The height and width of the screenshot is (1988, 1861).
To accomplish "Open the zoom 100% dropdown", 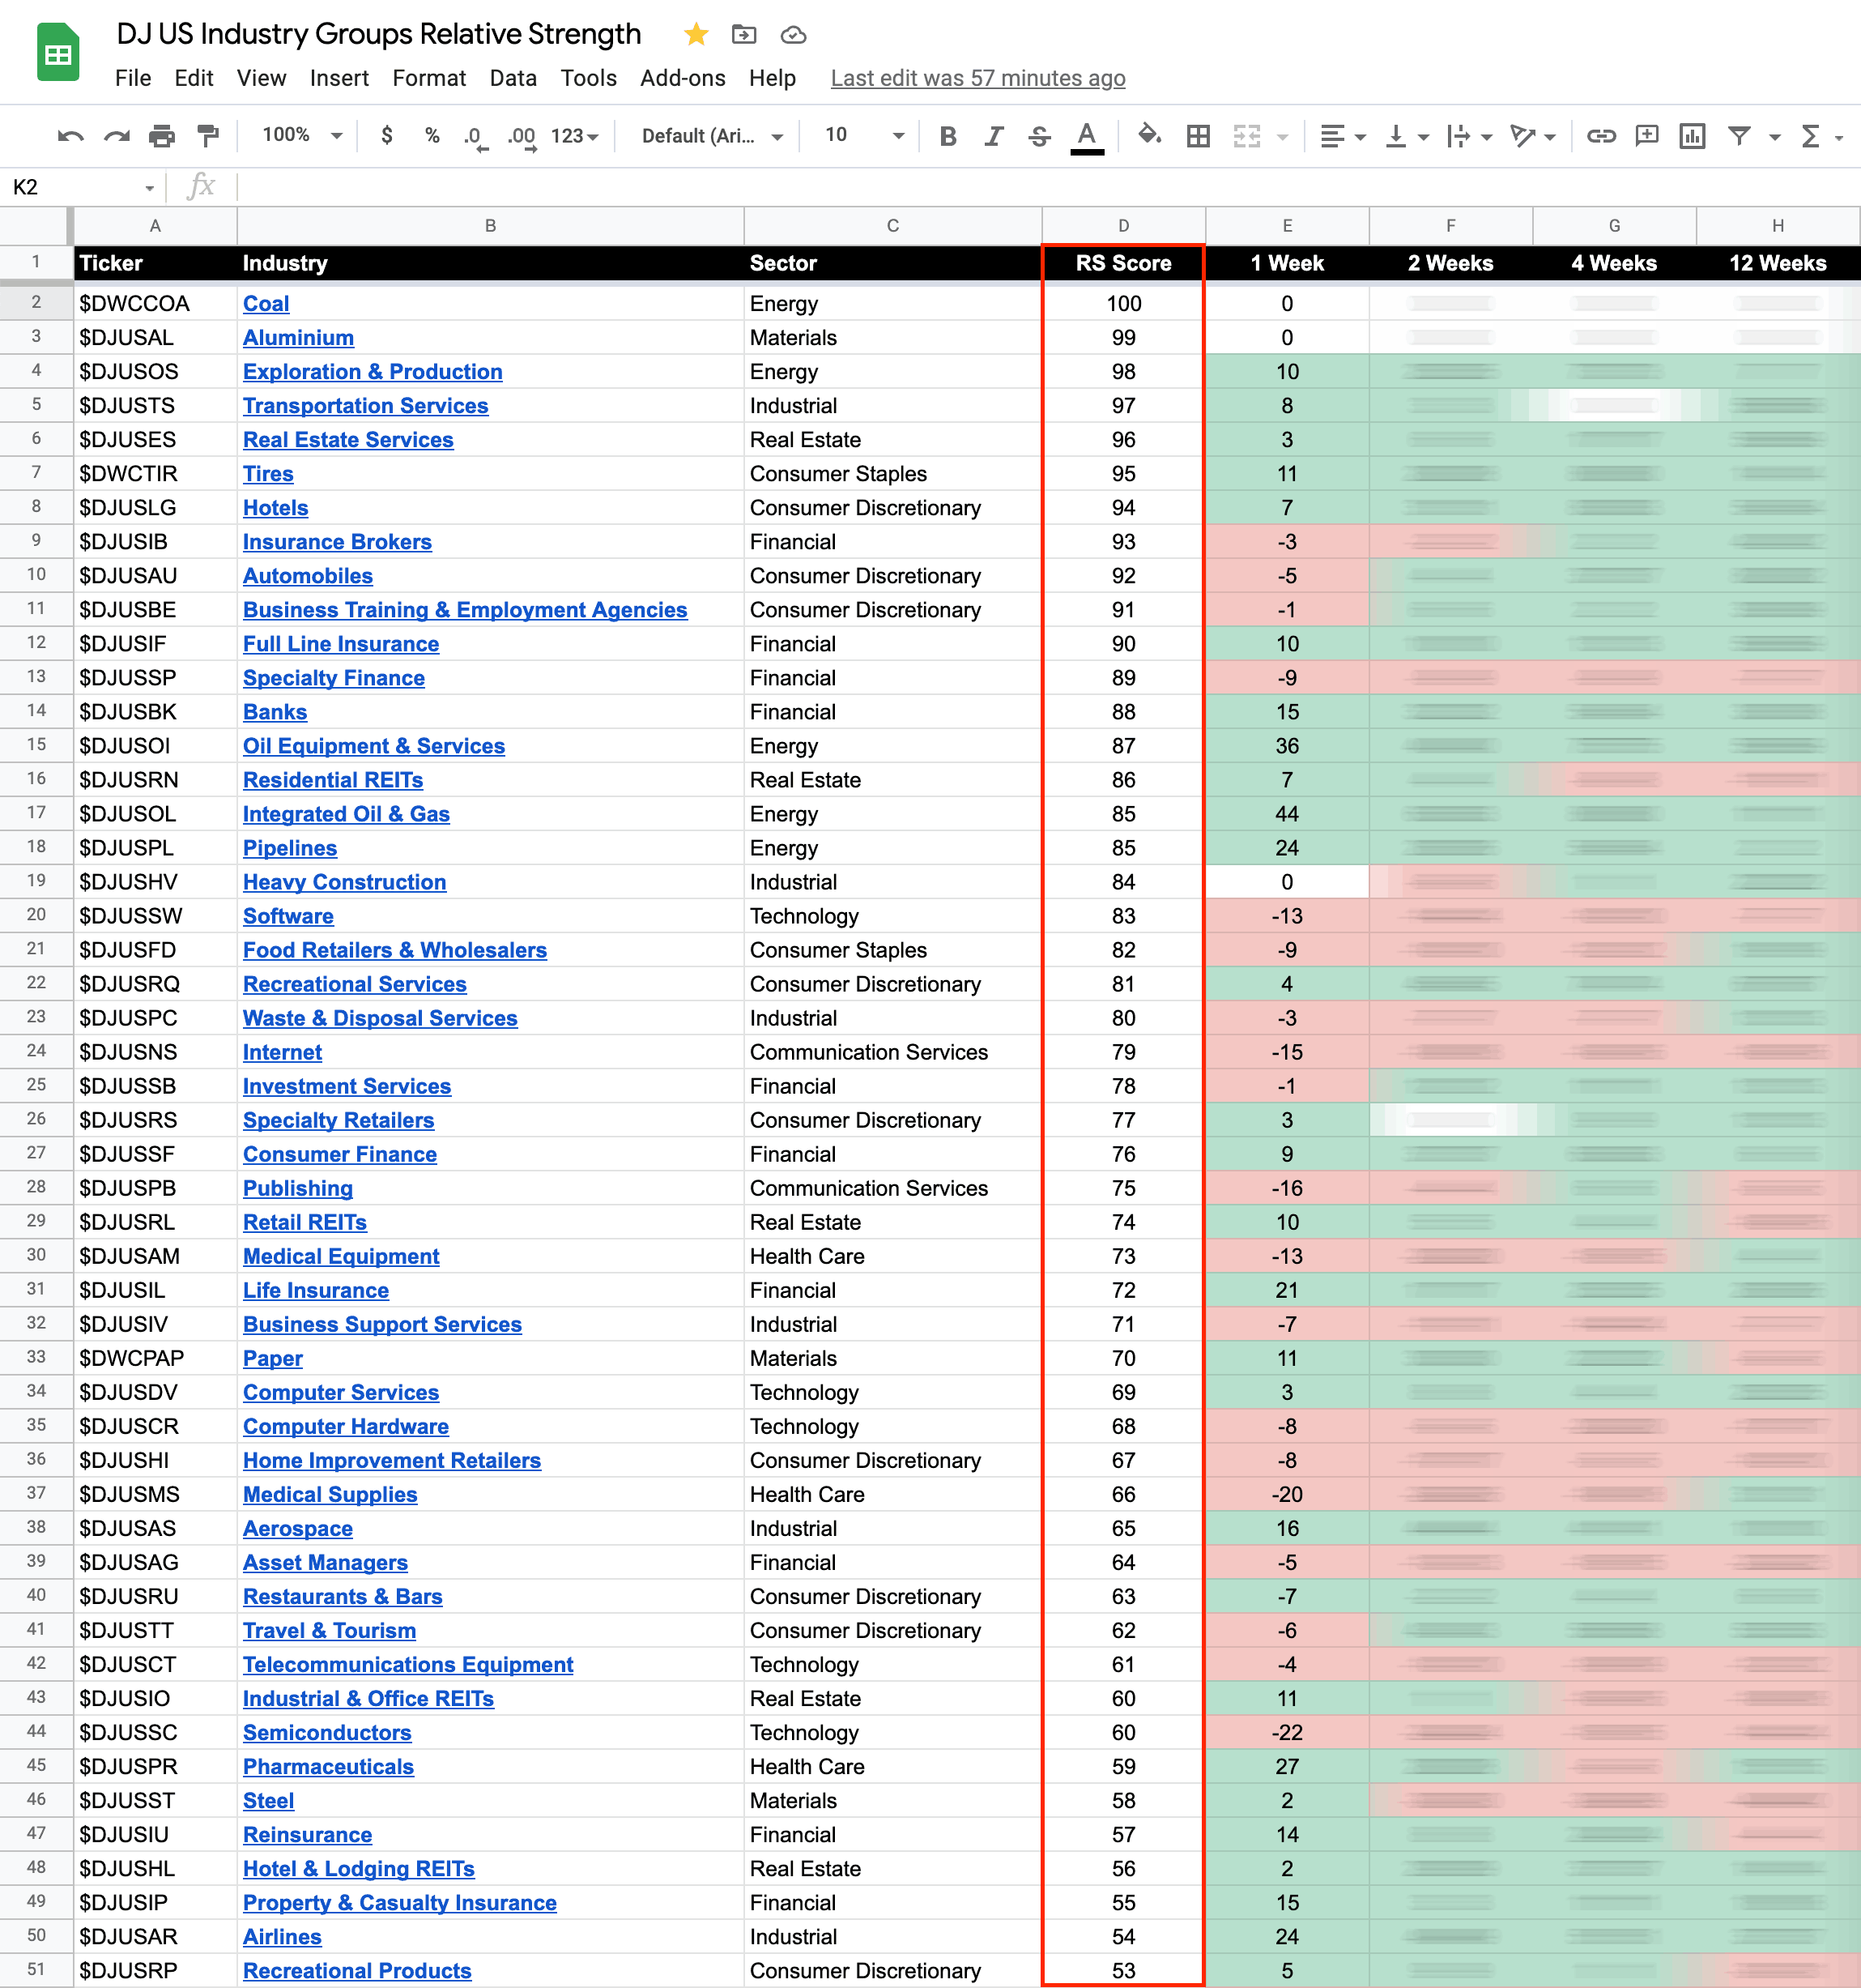I will pyautogui.click(x=300, y=135).
